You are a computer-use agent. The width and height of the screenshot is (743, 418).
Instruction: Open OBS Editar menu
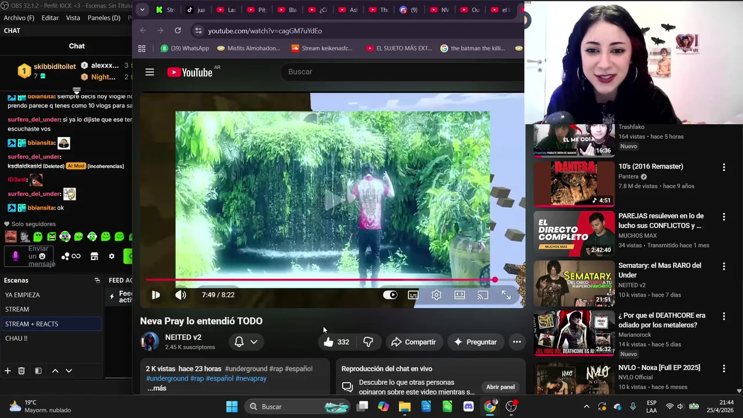50,18
